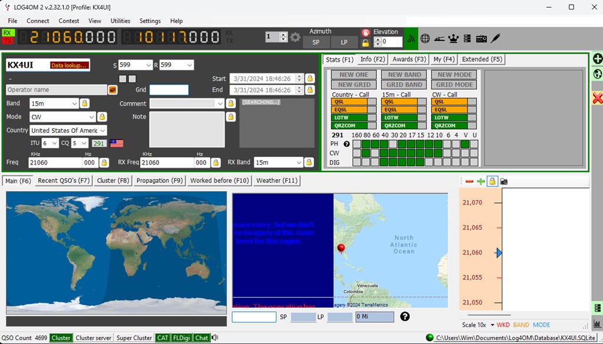Open the sent report S dropdown
Screen dimensions: 603x344
(149, 65)
